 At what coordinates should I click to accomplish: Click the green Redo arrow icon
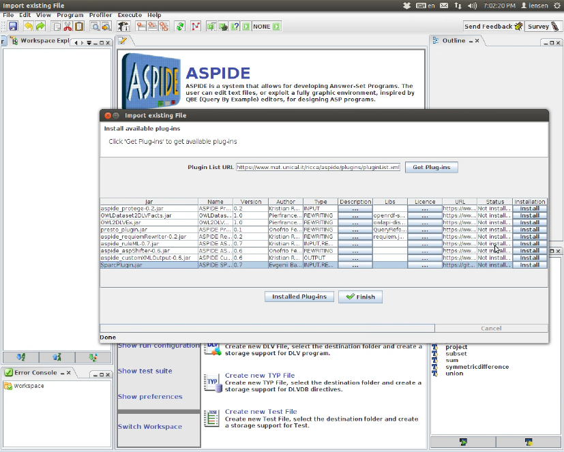click(x=40, y=27)
